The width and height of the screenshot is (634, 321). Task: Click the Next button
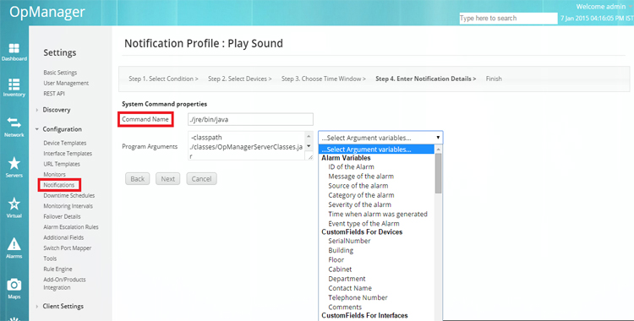(x=168, y=179)
